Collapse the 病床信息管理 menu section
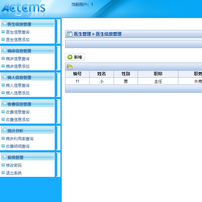 28,50
